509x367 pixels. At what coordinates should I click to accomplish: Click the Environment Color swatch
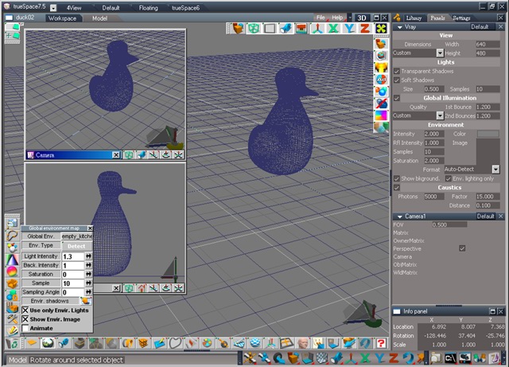click(487, 134)
